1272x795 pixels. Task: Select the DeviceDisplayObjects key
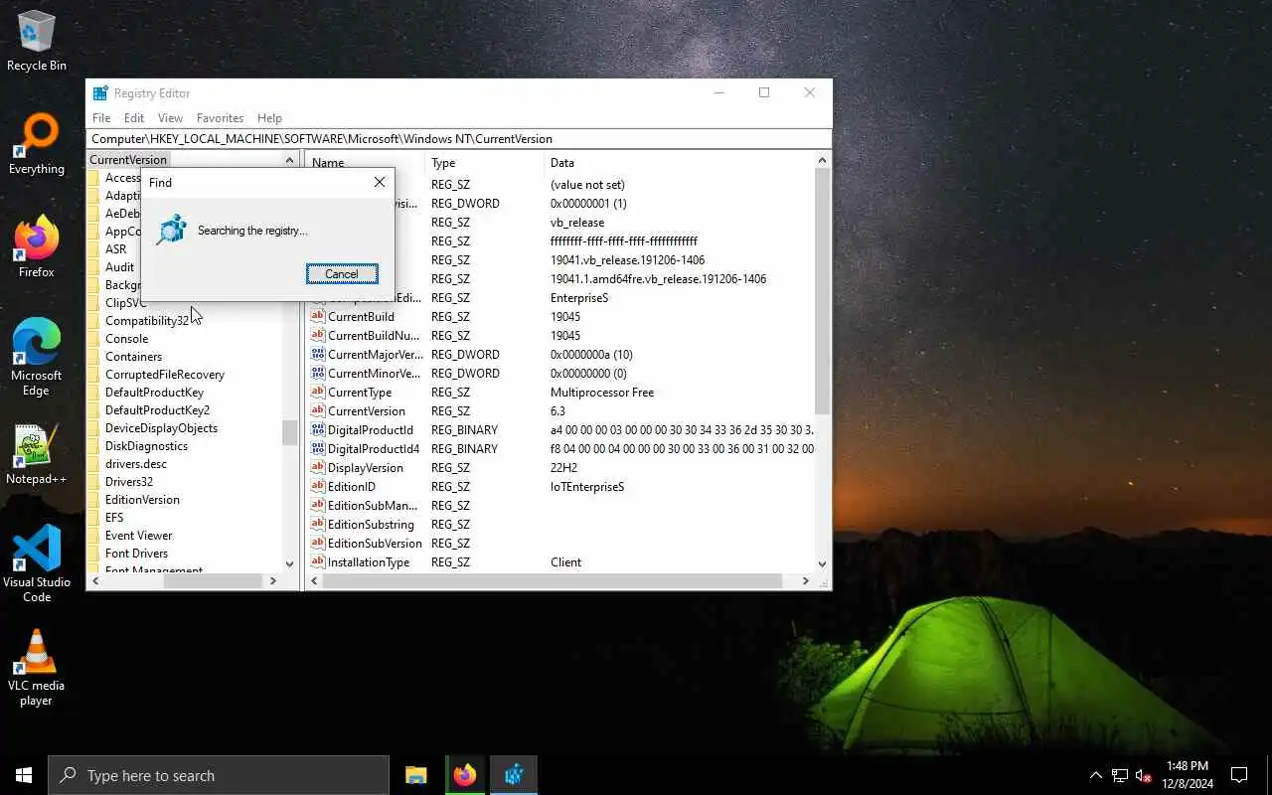161,427
